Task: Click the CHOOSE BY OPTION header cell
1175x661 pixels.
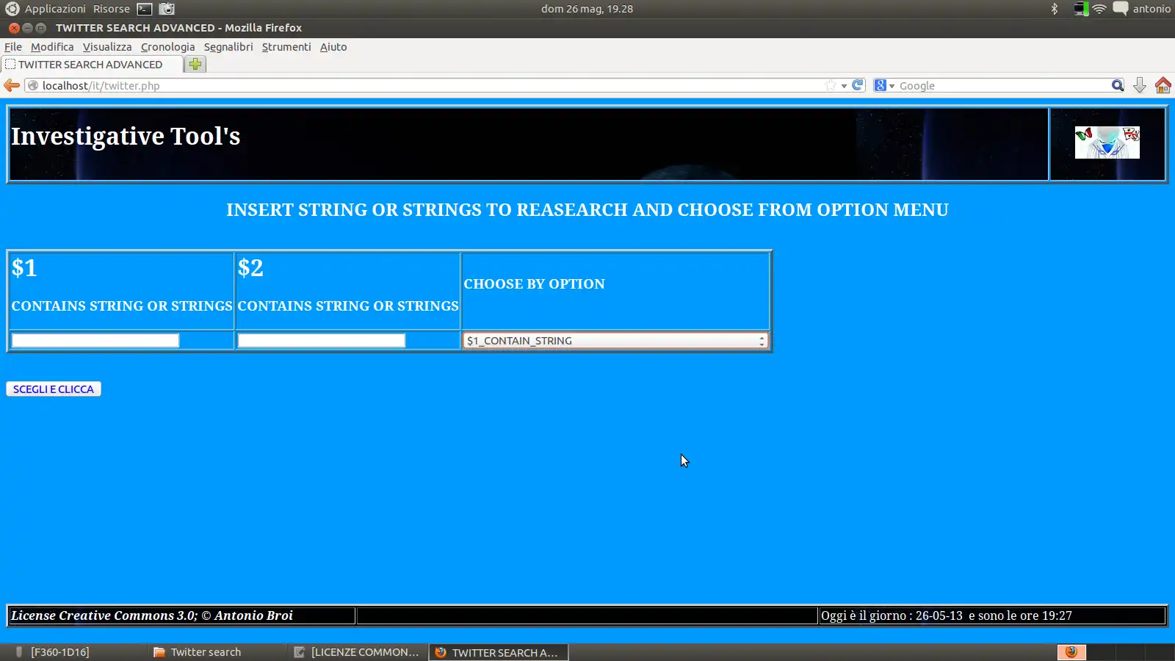Action: pos(615,291)
